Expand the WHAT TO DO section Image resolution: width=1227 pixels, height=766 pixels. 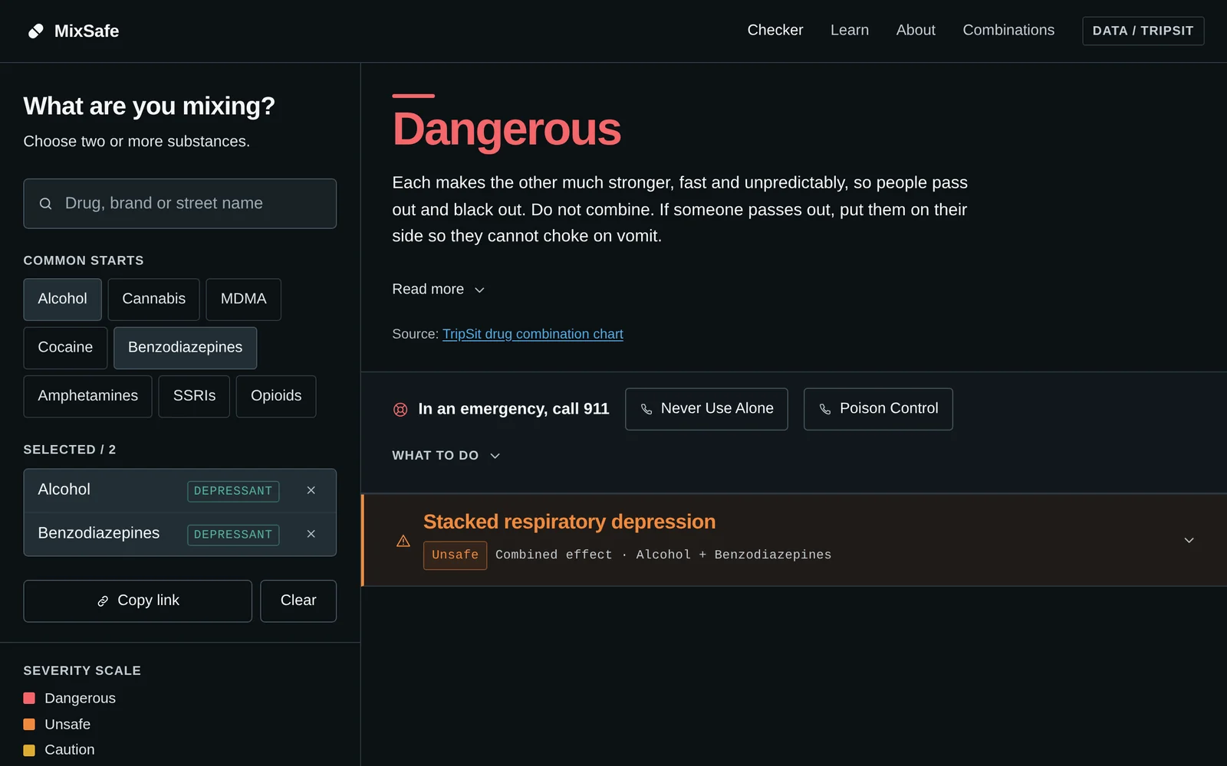446,456
